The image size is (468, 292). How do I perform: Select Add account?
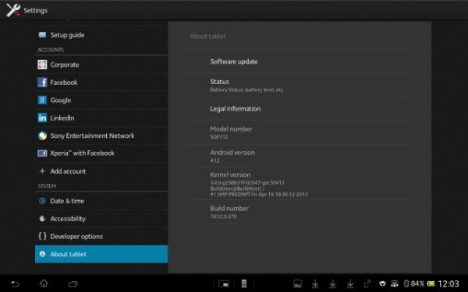[101, 171]
